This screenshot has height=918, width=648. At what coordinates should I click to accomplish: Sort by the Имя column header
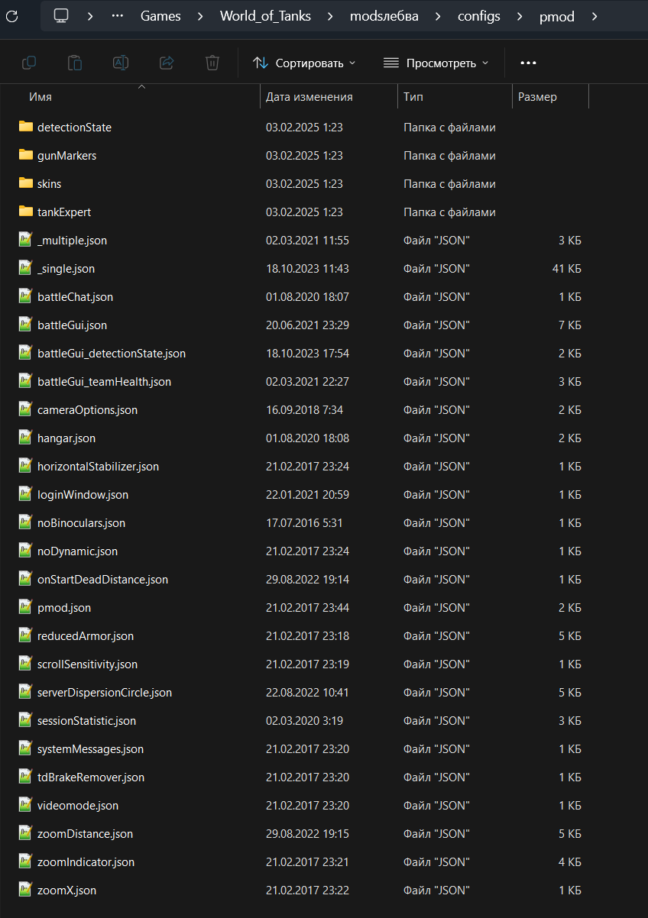pyautogui.click(x=40, y=97)
